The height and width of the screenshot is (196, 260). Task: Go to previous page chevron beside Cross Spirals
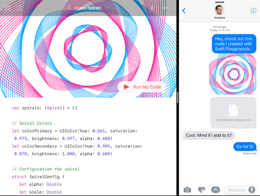coord(68,8)
